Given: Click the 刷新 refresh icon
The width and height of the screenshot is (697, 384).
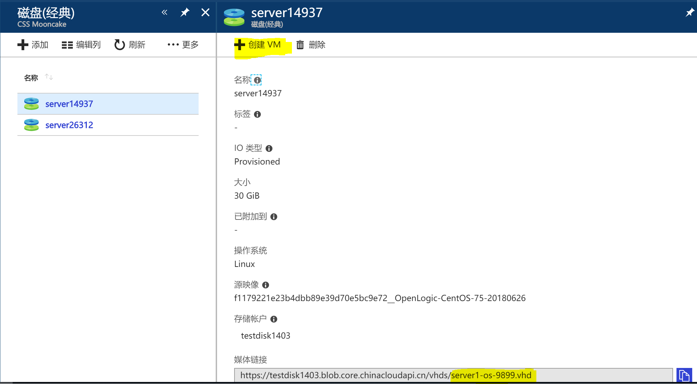Looking at the screenshot, I should tap(119, 45).
